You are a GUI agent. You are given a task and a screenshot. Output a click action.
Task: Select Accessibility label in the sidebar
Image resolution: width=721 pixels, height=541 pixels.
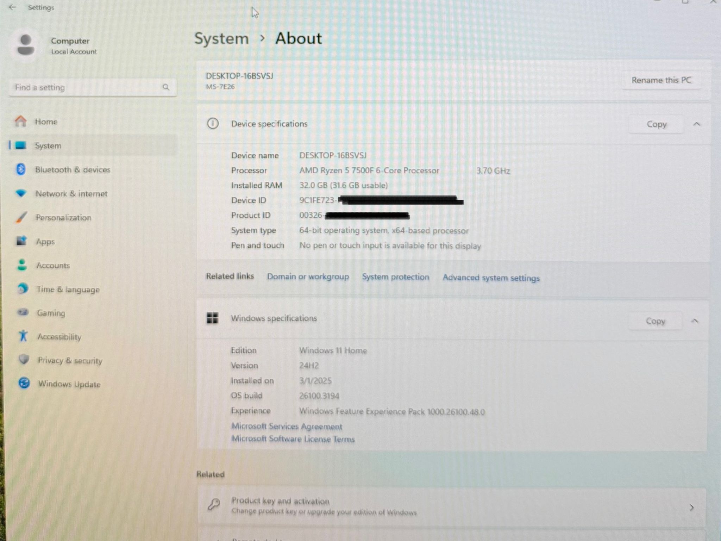click(x=59, y=337)
